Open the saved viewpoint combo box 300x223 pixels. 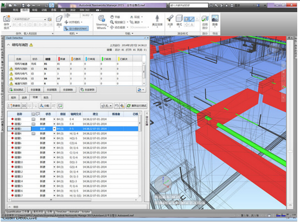pyautogui.click(x=29, y=19)
